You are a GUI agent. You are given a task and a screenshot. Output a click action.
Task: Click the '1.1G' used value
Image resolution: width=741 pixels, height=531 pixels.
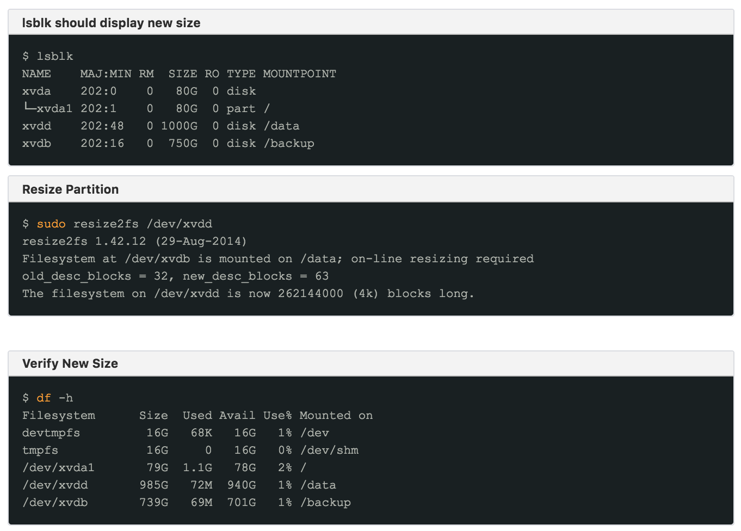197,467
